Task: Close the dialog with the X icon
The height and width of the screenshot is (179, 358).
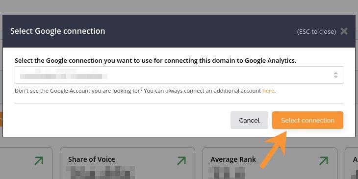Action: point(344,31)
